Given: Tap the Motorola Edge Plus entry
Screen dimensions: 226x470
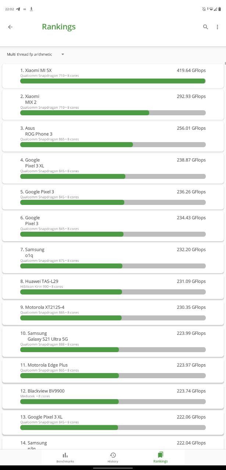Looking at the screenshot, I should coord(113,370).
